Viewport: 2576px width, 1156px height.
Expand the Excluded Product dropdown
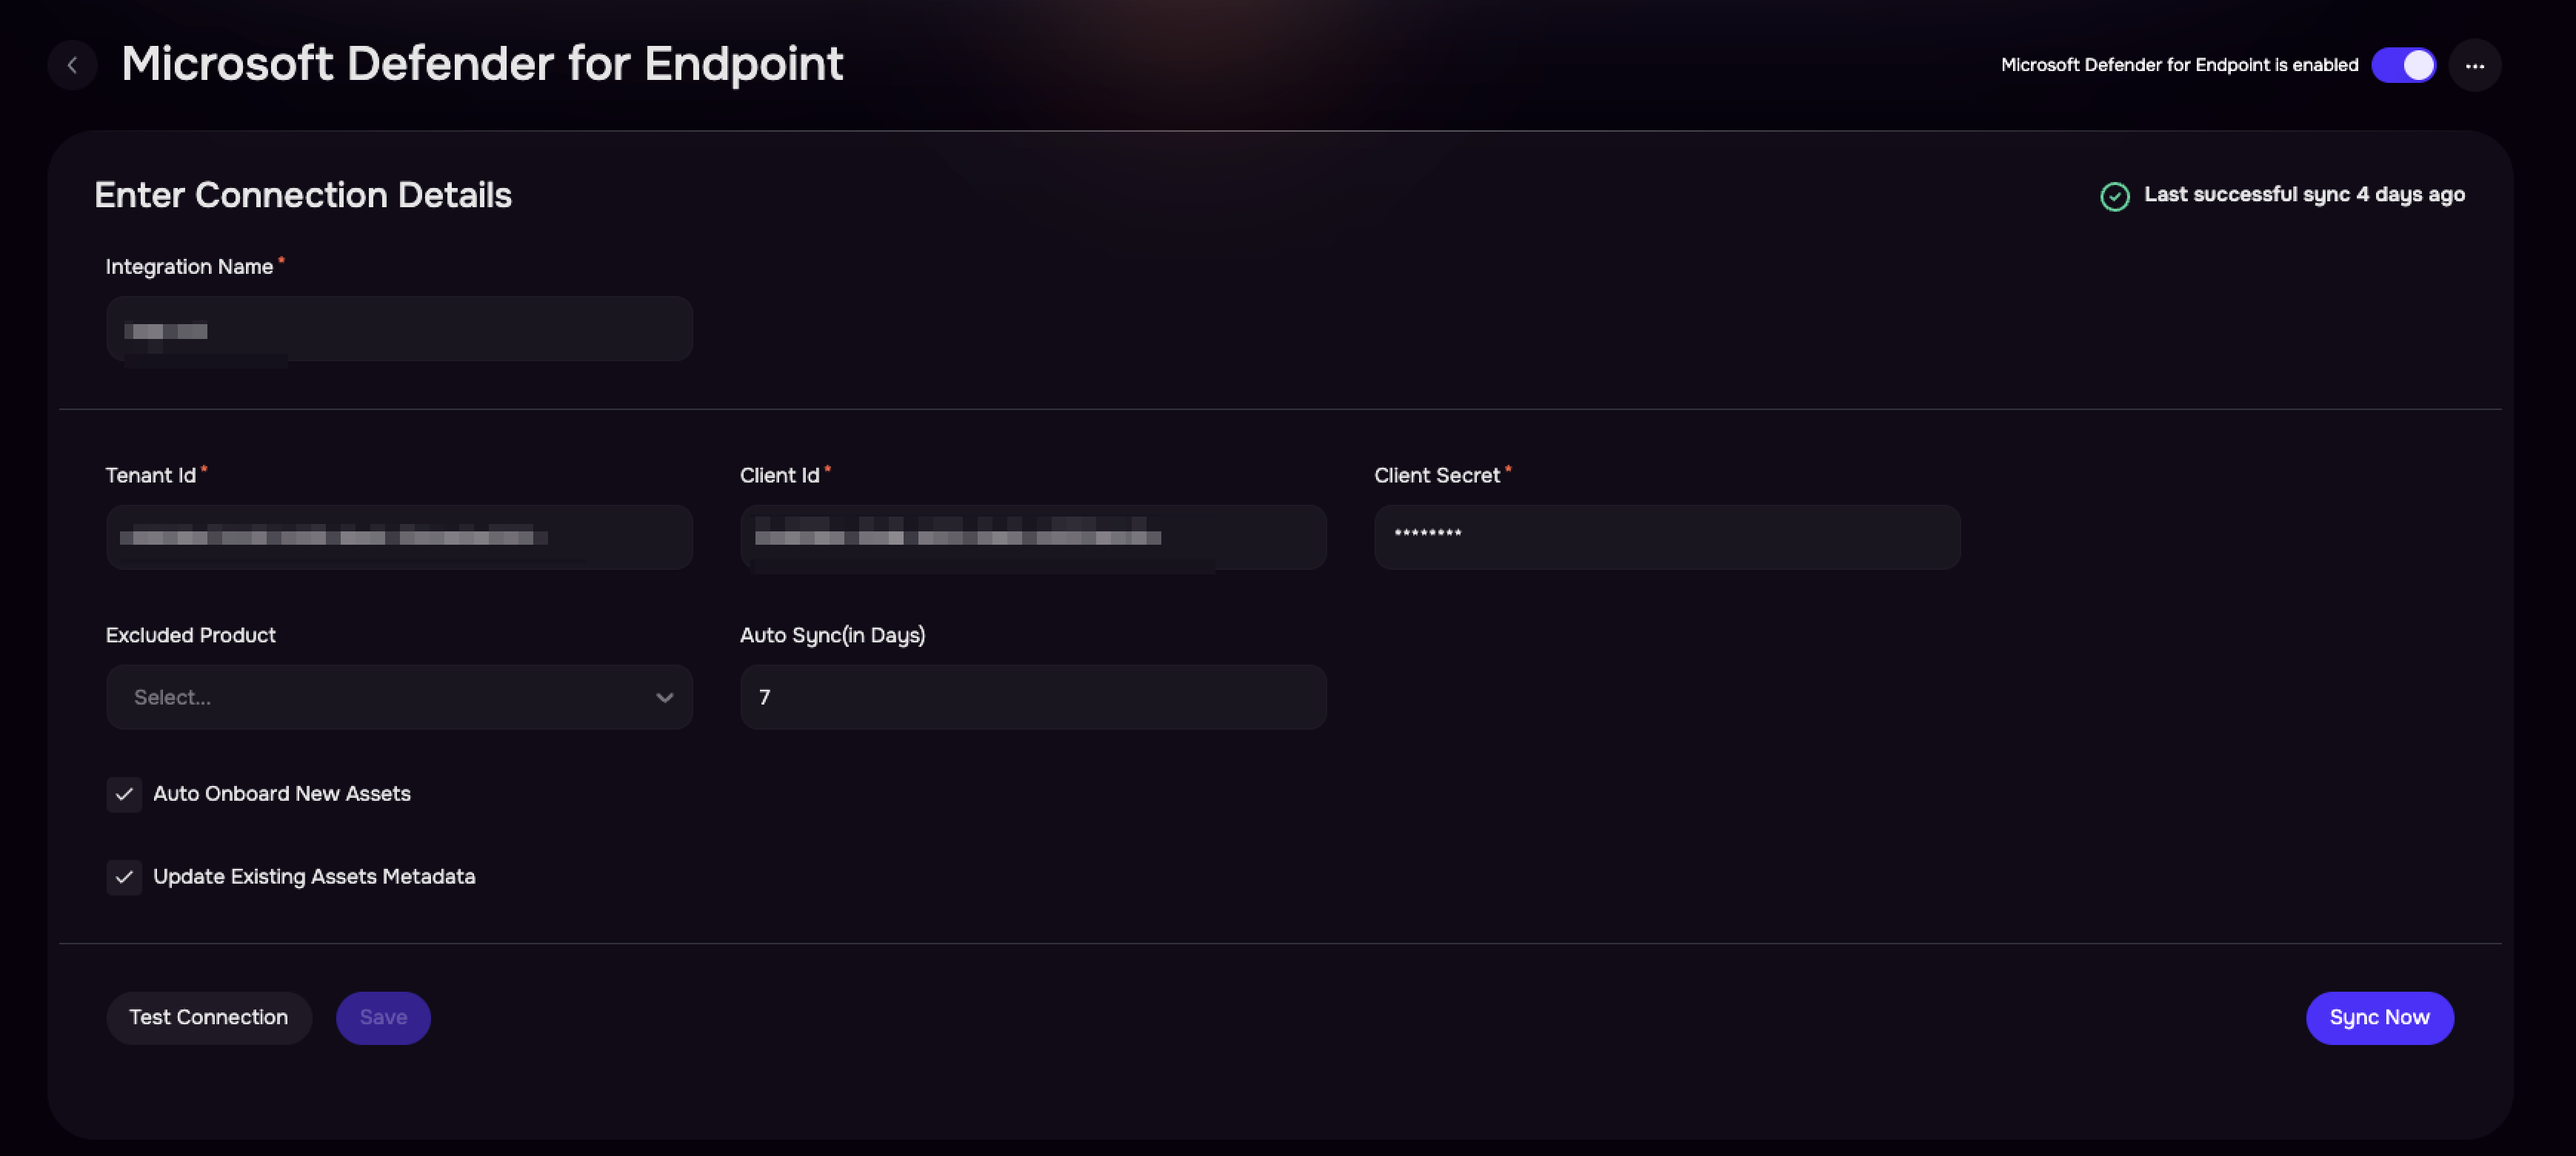399,697
